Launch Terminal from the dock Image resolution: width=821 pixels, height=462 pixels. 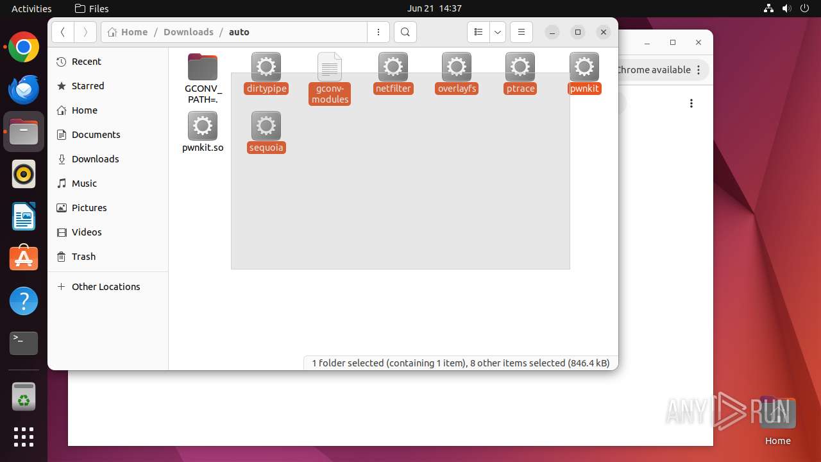24,343
